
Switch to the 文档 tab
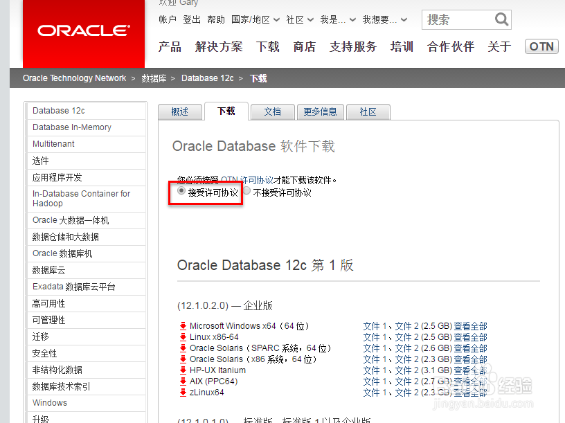[272, 112]
